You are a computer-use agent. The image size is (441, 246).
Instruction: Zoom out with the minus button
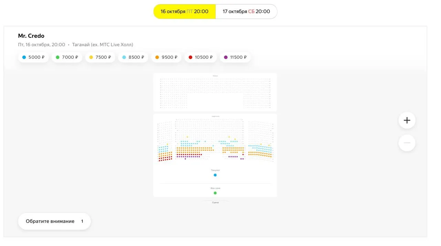pyautogui.click(x=407, y=143)
